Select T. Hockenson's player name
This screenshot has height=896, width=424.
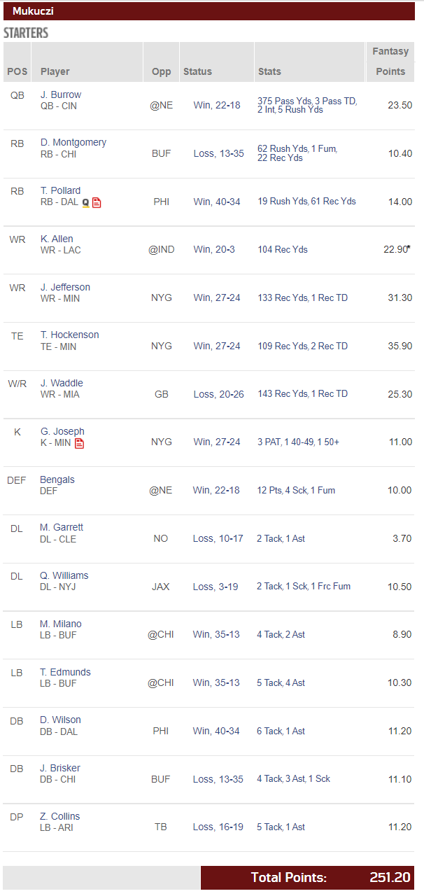pos(69,335)
